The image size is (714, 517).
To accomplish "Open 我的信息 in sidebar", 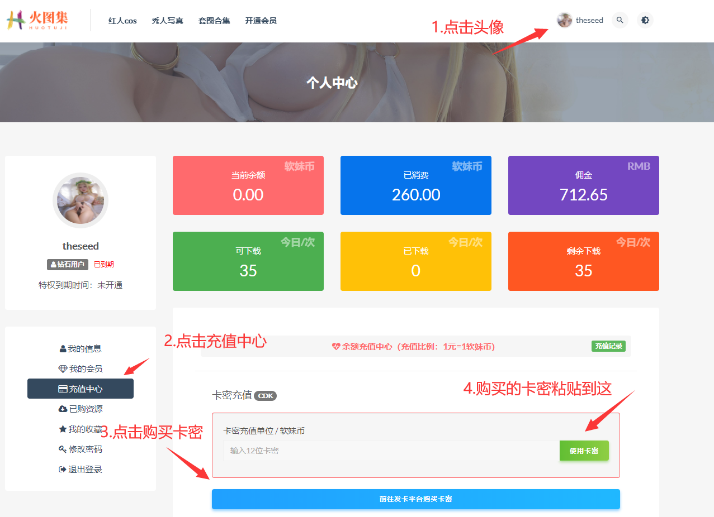I will click(x=81, y=349).
